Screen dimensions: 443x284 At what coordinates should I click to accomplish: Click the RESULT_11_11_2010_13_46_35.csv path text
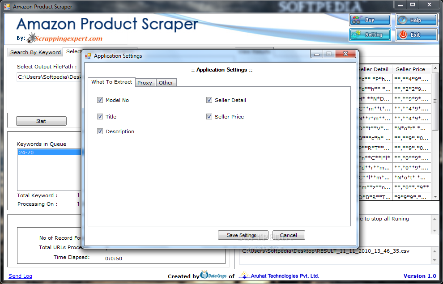(325, 251)
